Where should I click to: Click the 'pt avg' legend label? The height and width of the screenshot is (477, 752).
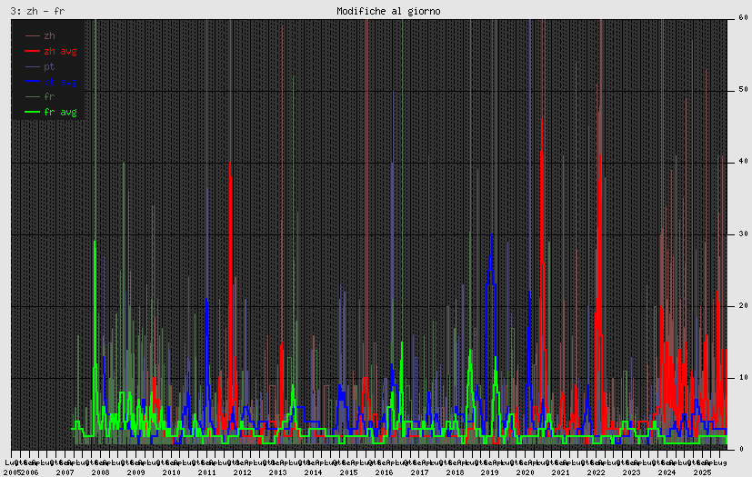(60, 82)
